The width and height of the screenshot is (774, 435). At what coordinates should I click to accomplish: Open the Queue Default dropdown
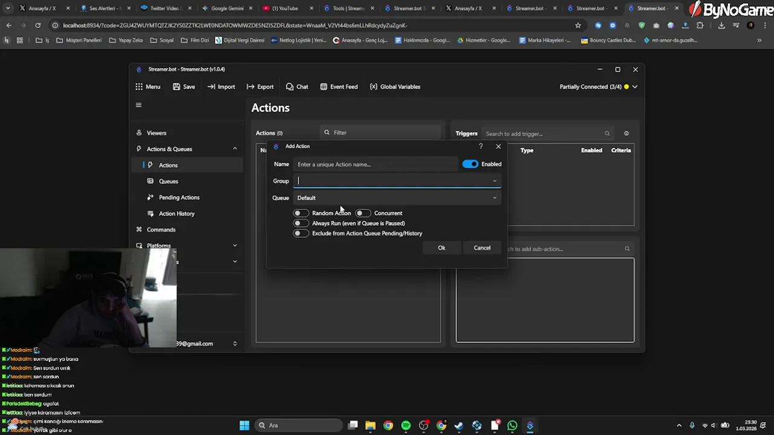coord(397,198)
